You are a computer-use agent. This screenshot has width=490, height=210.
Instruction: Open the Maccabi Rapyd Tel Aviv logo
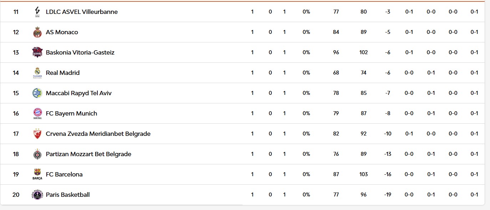coord(37,93)
